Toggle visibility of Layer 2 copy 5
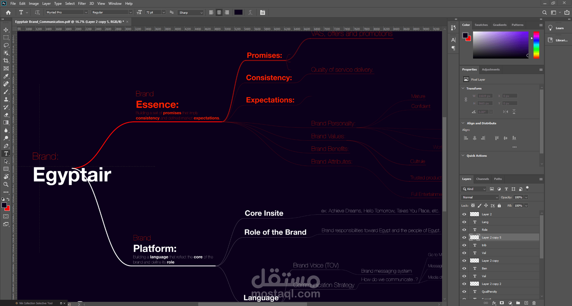The width and height of the screenshot is (572, 306). tap(464, 237)
